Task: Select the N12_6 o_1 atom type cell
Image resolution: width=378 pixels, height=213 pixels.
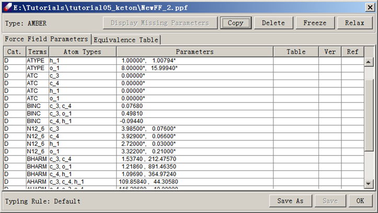Action: tap(83, 151)
